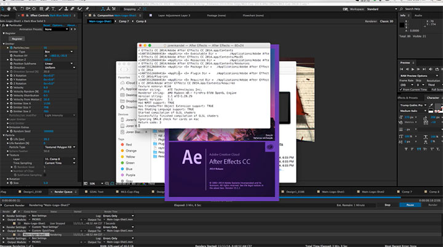
Task: Click the Pause render button
Action: (410, 205)
